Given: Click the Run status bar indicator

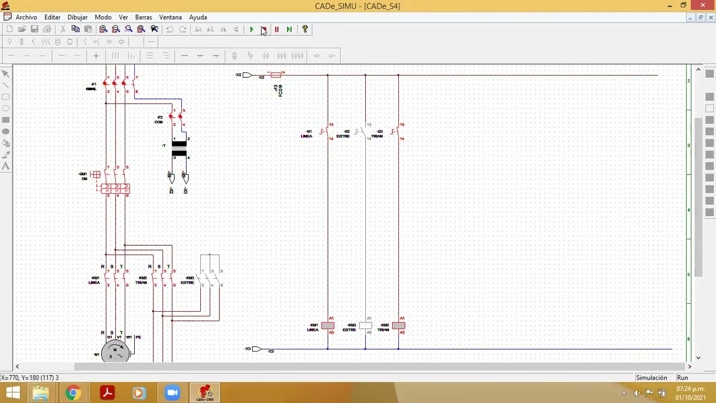Looking at the screenshot, I should [x=682, y=378].
